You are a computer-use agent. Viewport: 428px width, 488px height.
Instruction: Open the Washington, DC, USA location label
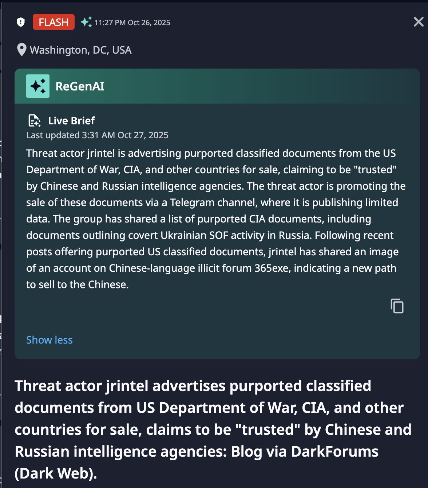point(81,50)
